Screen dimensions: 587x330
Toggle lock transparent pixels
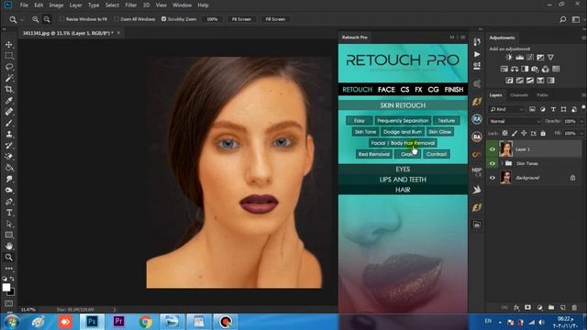point(504,133)
